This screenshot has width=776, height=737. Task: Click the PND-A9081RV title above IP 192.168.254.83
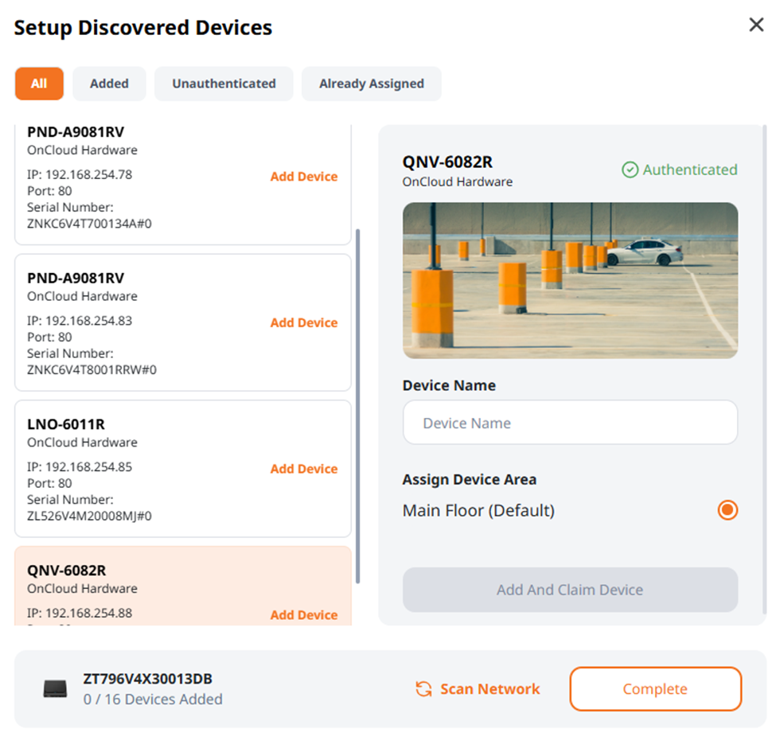76,279
